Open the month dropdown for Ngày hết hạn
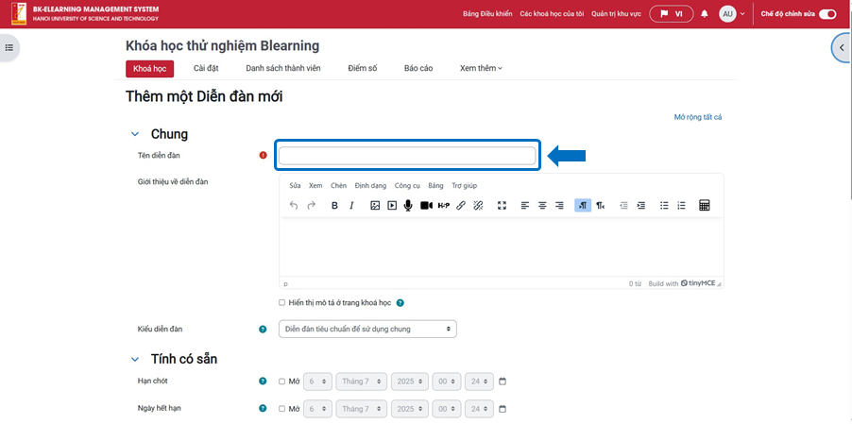This screenshot has height=424, width=852. click(x=362, y=408)
